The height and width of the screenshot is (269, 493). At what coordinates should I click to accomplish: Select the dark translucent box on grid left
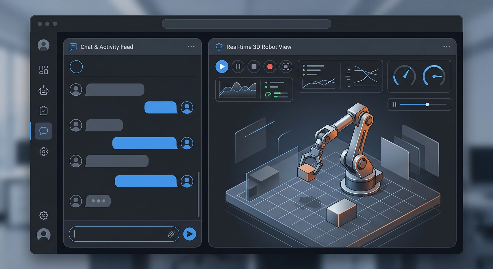coord(263,180)
